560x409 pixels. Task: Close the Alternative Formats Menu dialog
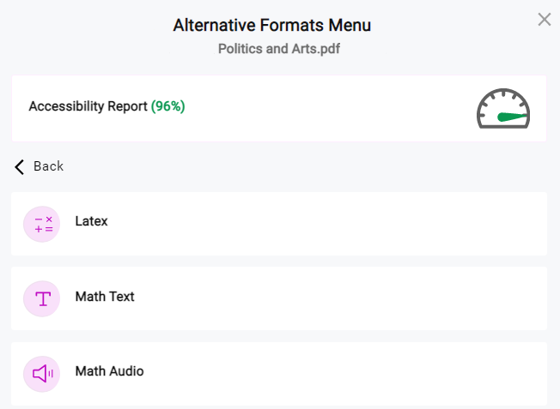544,20
